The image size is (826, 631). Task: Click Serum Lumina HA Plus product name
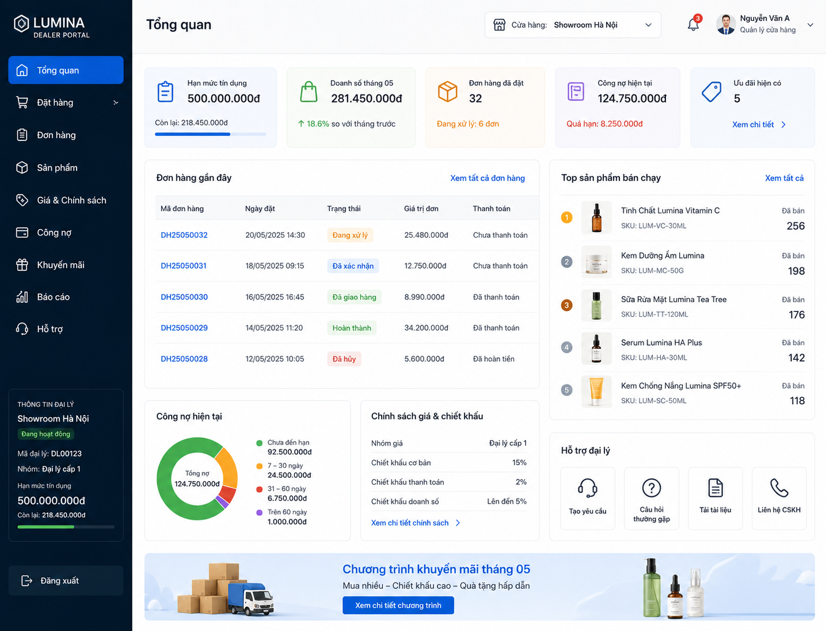pos(661,343)
